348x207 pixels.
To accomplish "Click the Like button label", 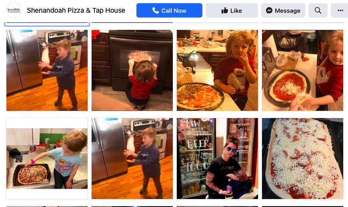I will [236, 11].
